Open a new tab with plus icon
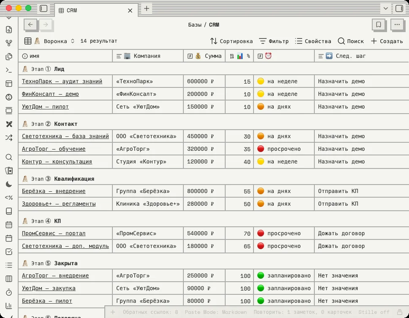Screen dimensions: 409x318 [x=147, y=8]
